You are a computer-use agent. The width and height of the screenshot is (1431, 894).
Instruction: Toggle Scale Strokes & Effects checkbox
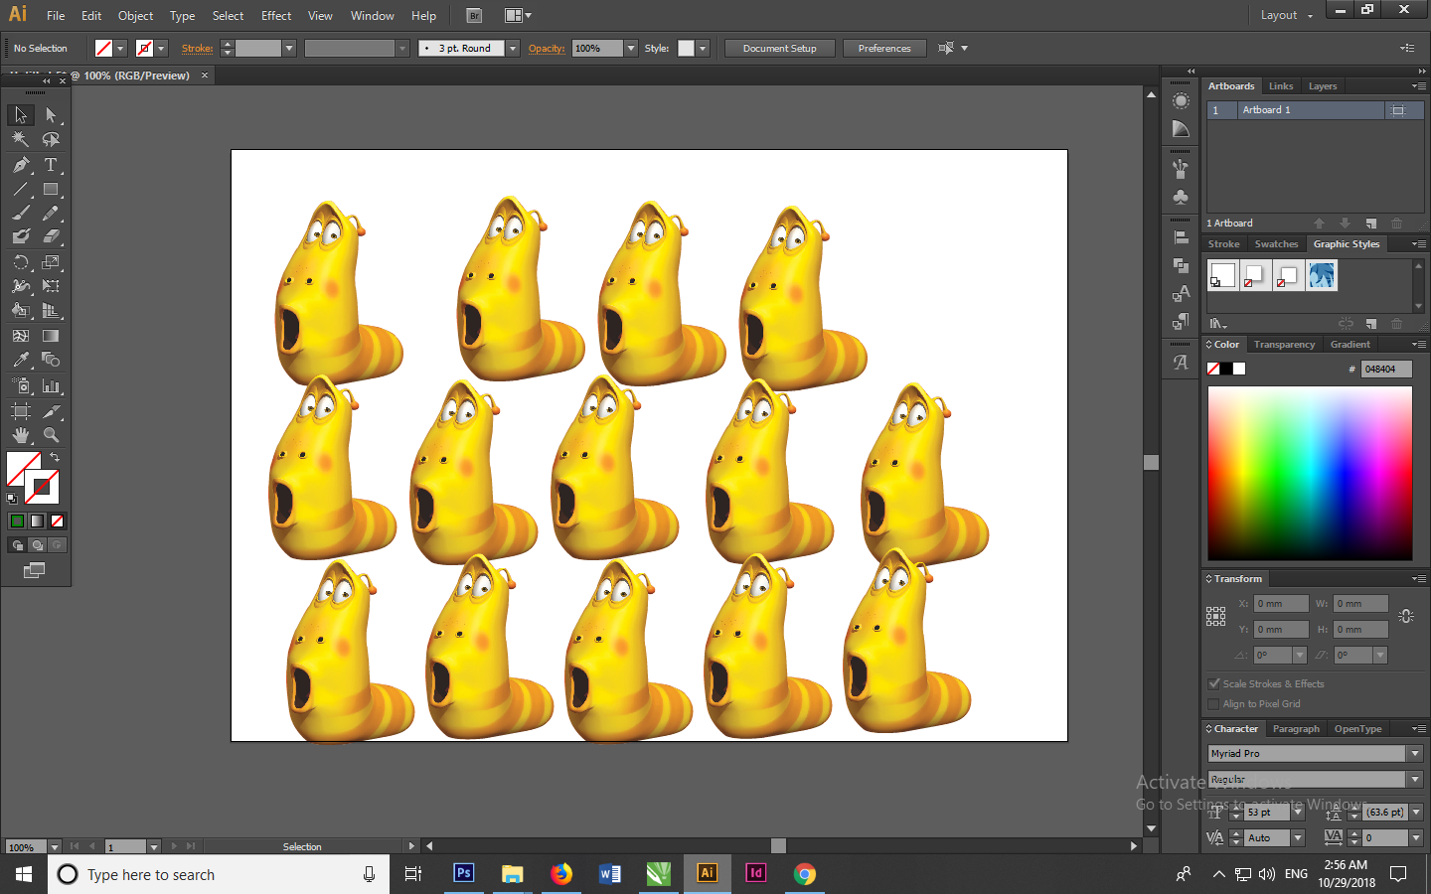coord(1213,683)
